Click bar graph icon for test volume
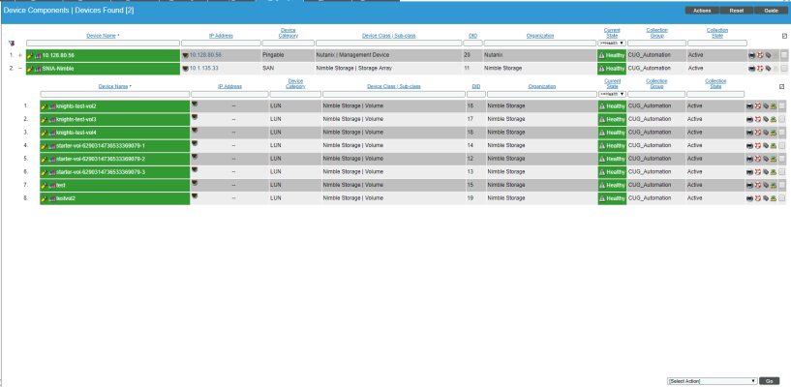The width and height of the screenshot is (791, 387). pyautogui.click(x=51, y=186)
